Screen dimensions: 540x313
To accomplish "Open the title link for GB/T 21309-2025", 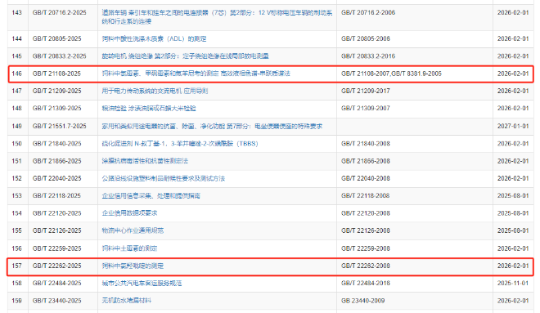I will pyautogui.click(x=149, y=109).
